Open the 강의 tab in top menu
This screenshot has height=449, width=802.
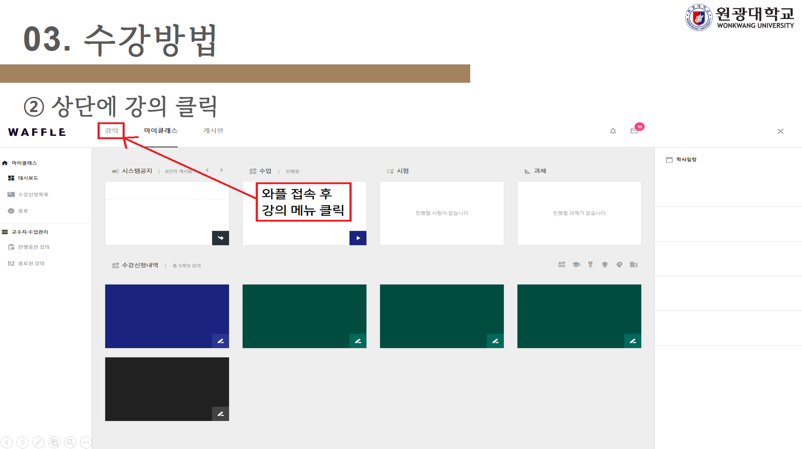pyautogui.click(x=111, y=130)
